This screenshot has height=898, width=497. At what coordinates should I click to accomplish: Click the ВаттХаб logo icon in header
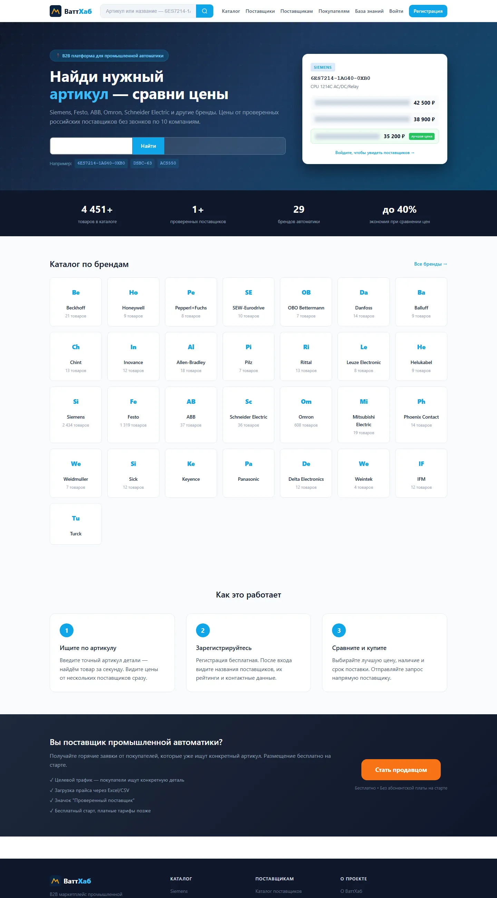[x=55, y=11]
